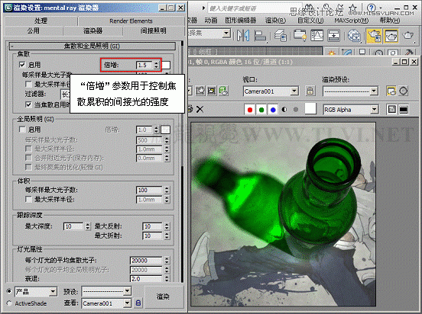Image resolution: width=422 pixels, height=314 pixels.
Task: Toggle green channel in render window
Action: [x=261, y=110]
